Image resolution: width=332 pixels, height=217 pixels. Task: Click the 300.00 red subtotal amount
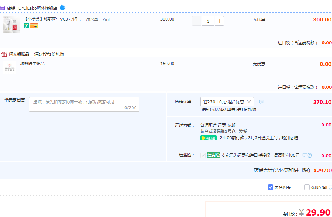322,20
